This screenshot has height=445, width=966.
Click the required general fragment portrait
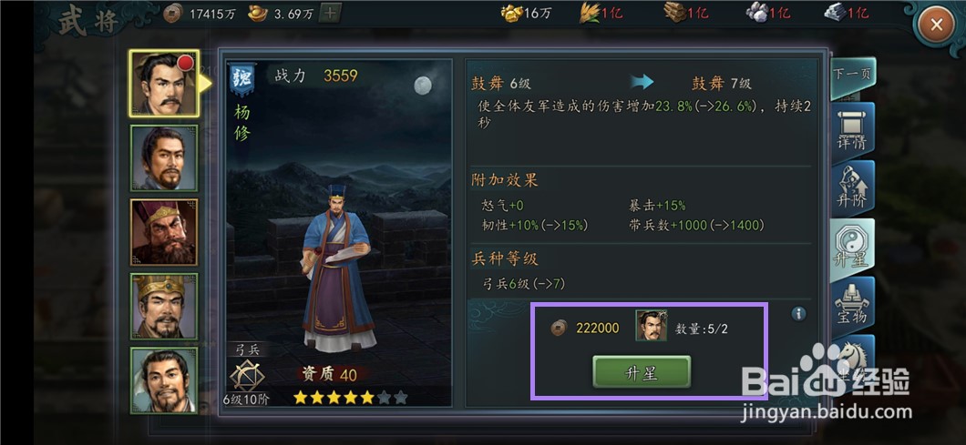coord(652,326)
